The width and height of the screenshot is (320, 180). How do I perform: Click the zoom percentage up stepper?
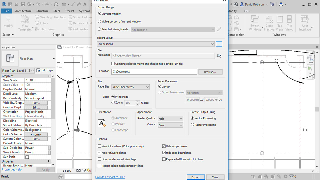tap(137, 101)
